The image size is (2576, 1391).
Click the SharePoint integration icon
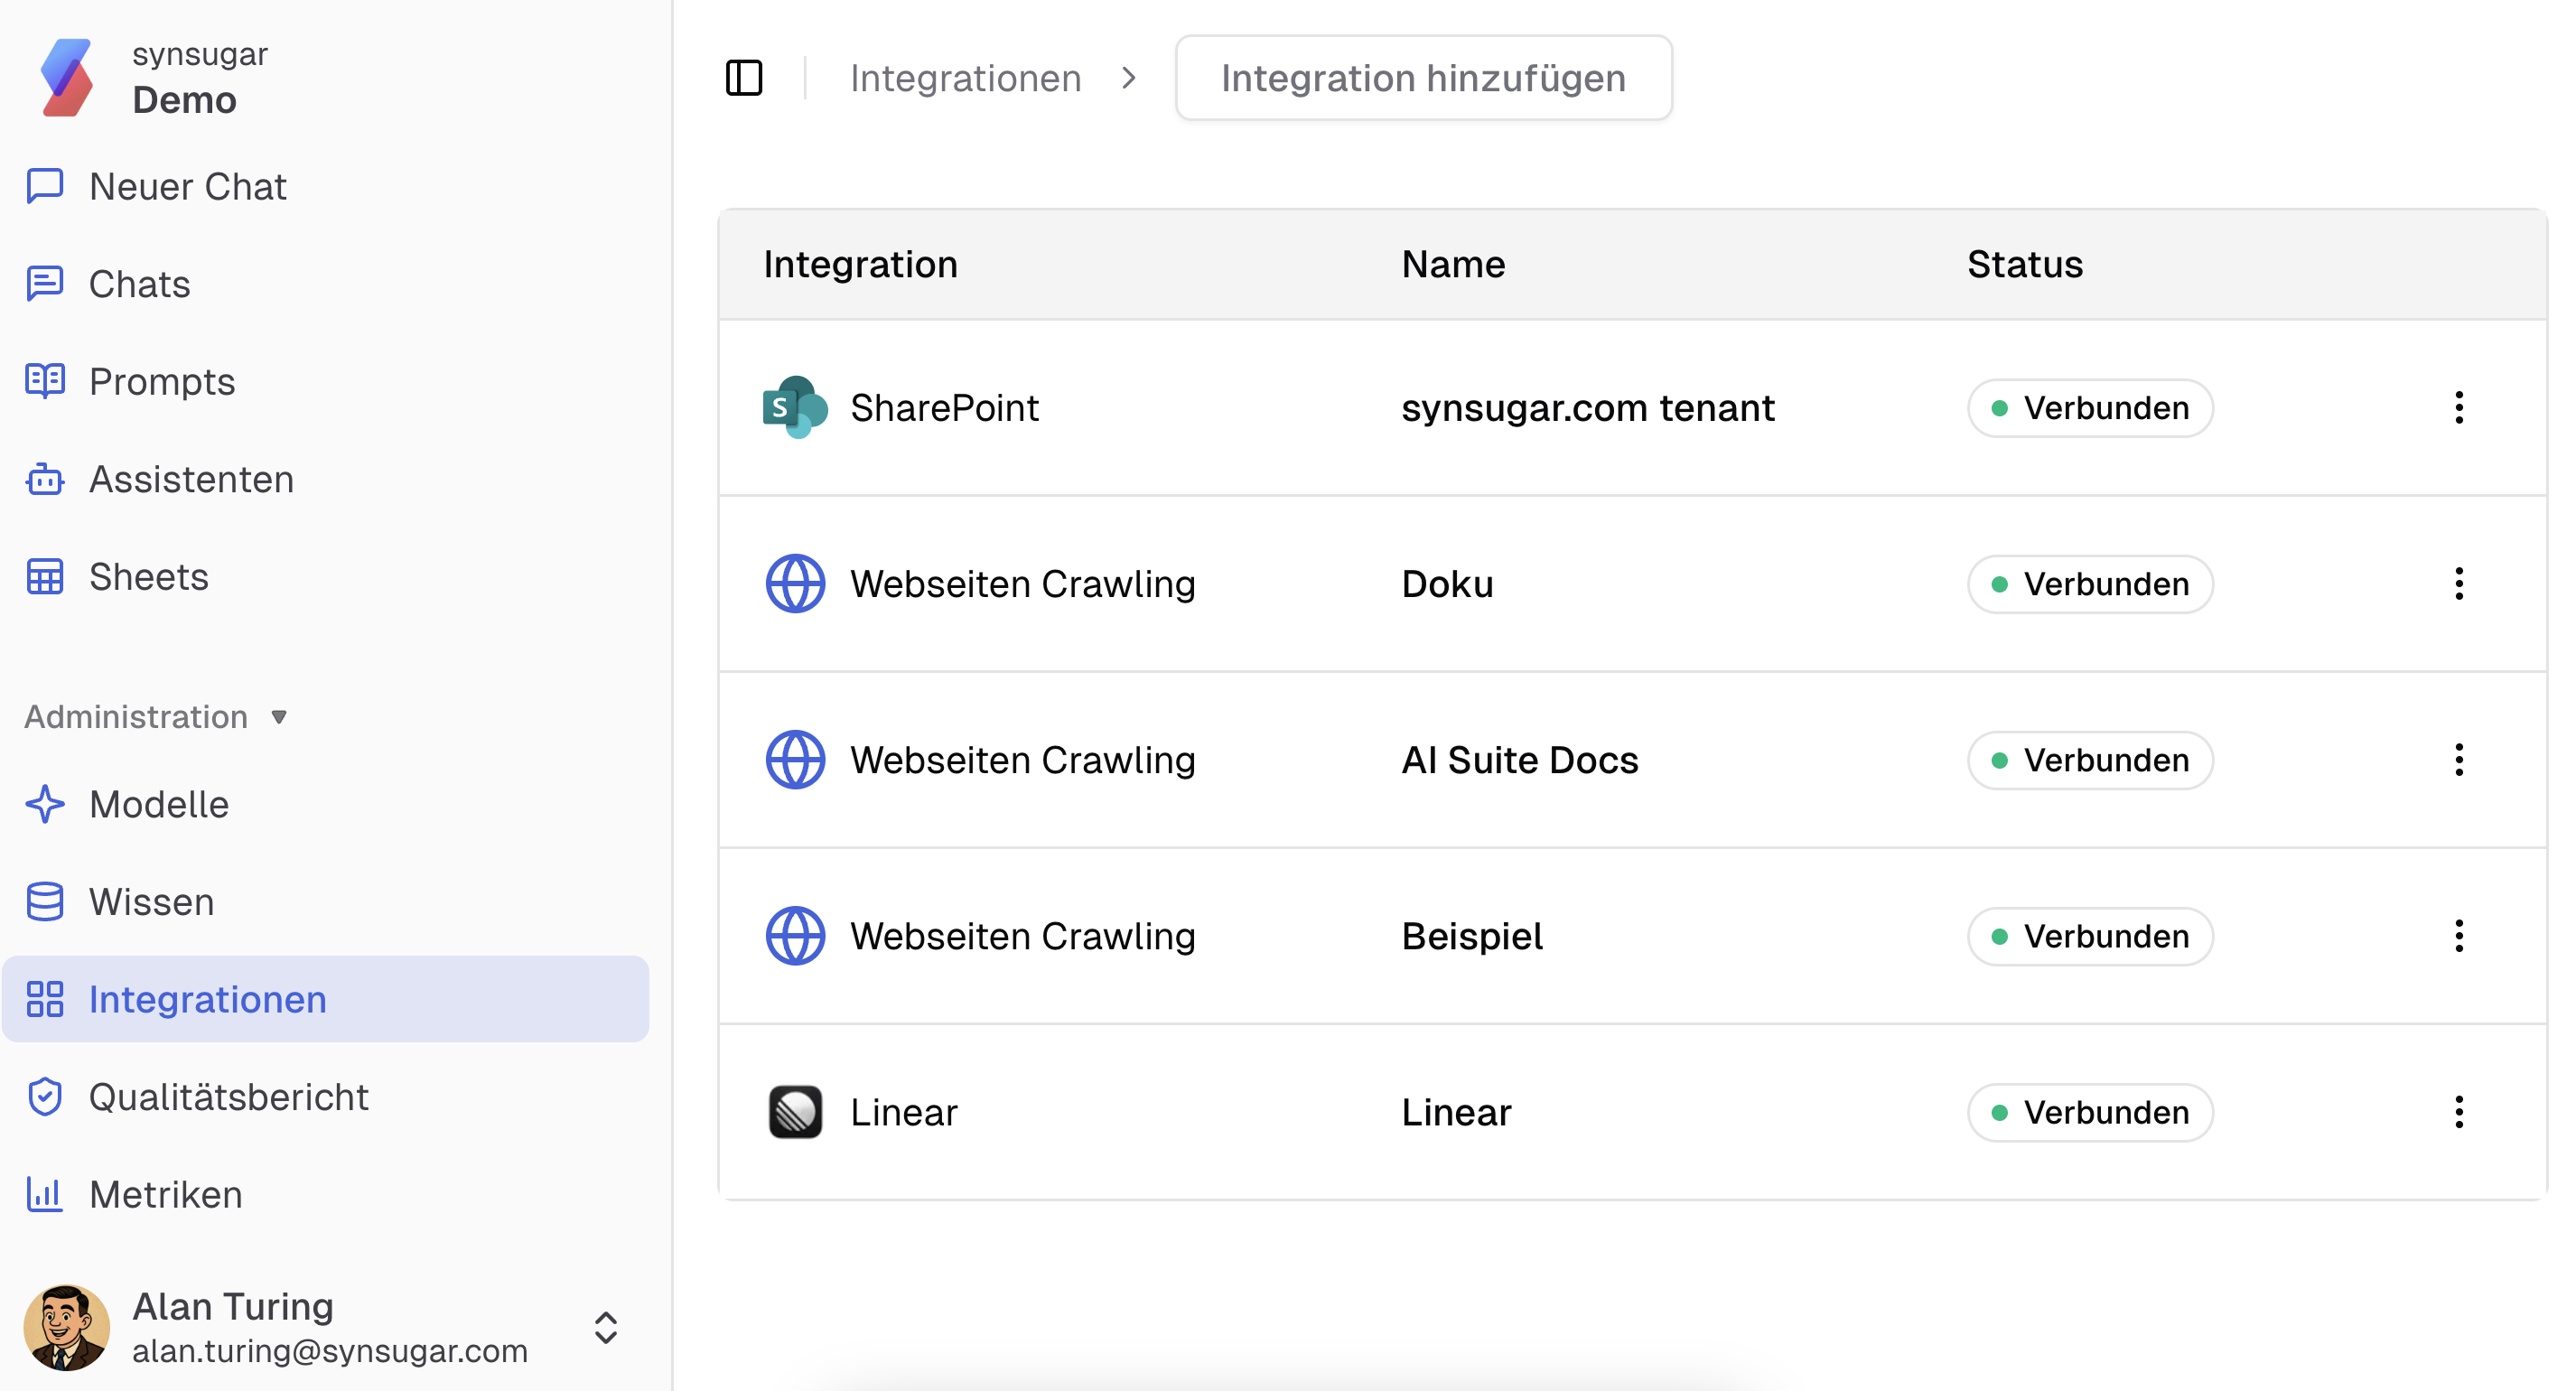[794, 407]
